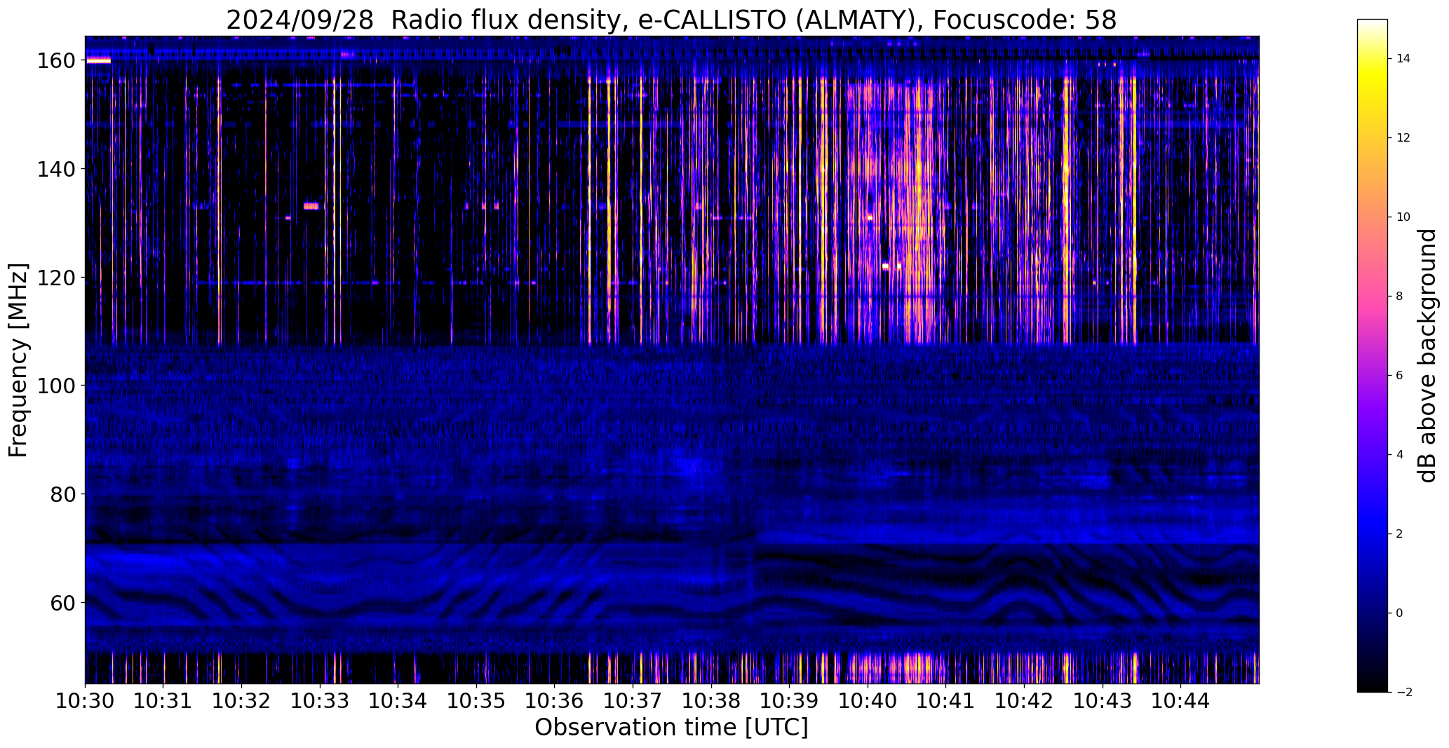Click the colorbar tick value 6
Image resolution: width=1449 pixels, height=748 pixels.
(1399, 376)
